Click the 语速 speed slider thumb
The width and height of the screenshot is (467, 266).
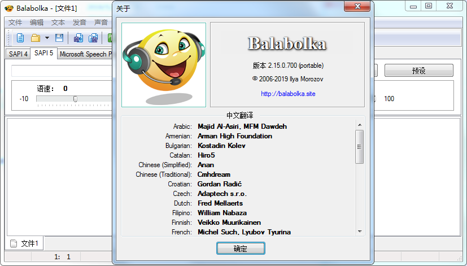pos(75,99)
